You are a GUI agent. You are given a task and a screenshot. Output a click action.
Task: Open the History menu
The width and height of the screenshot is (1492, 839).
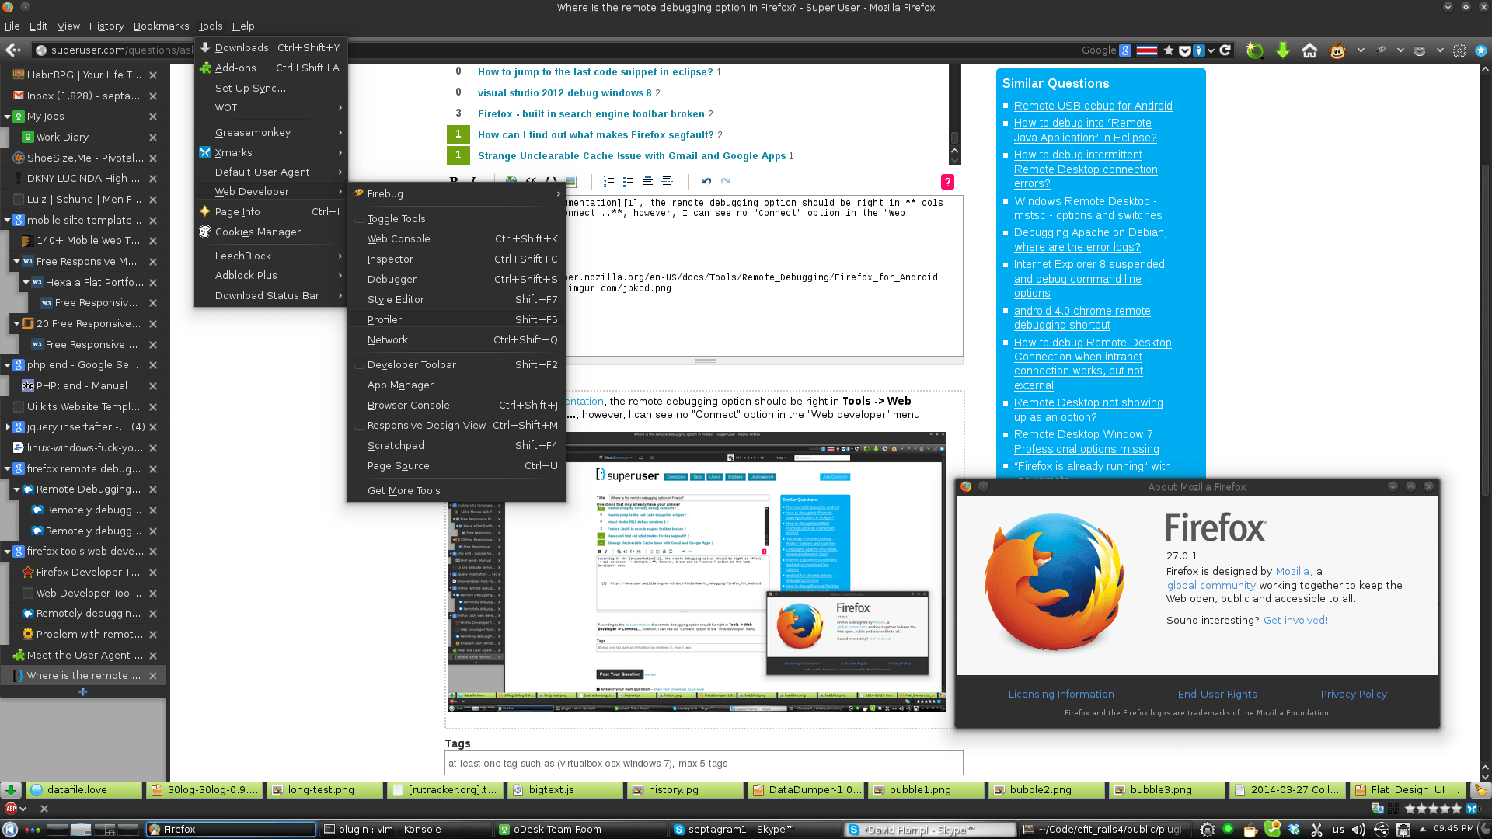[106, 26]
